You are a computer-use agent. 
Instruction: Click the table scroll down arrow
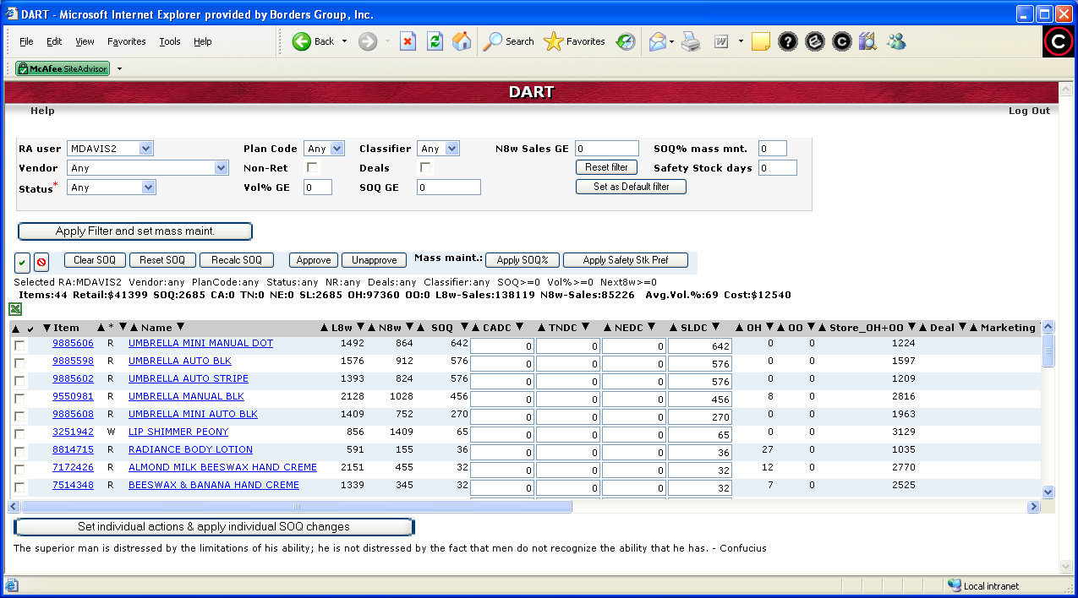1048,492
